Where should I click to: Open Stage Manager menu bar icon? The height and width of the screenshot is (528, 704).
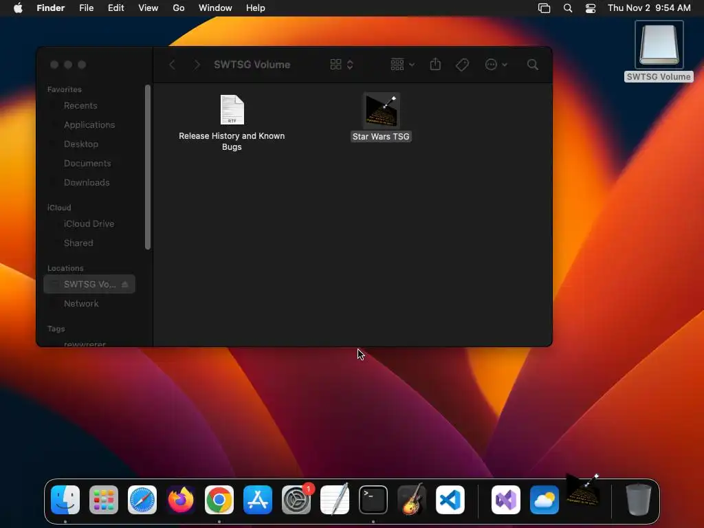click(544, 8)
